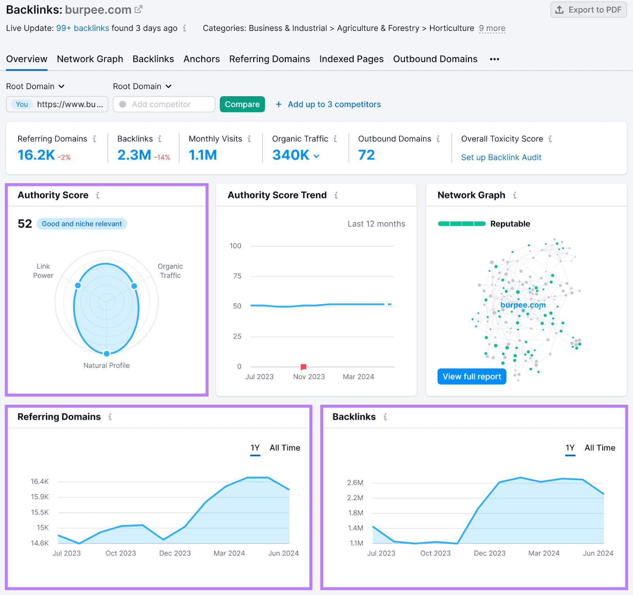
Task: Open the Authority Score info tooltip
Action: click(x=98, y=195)
